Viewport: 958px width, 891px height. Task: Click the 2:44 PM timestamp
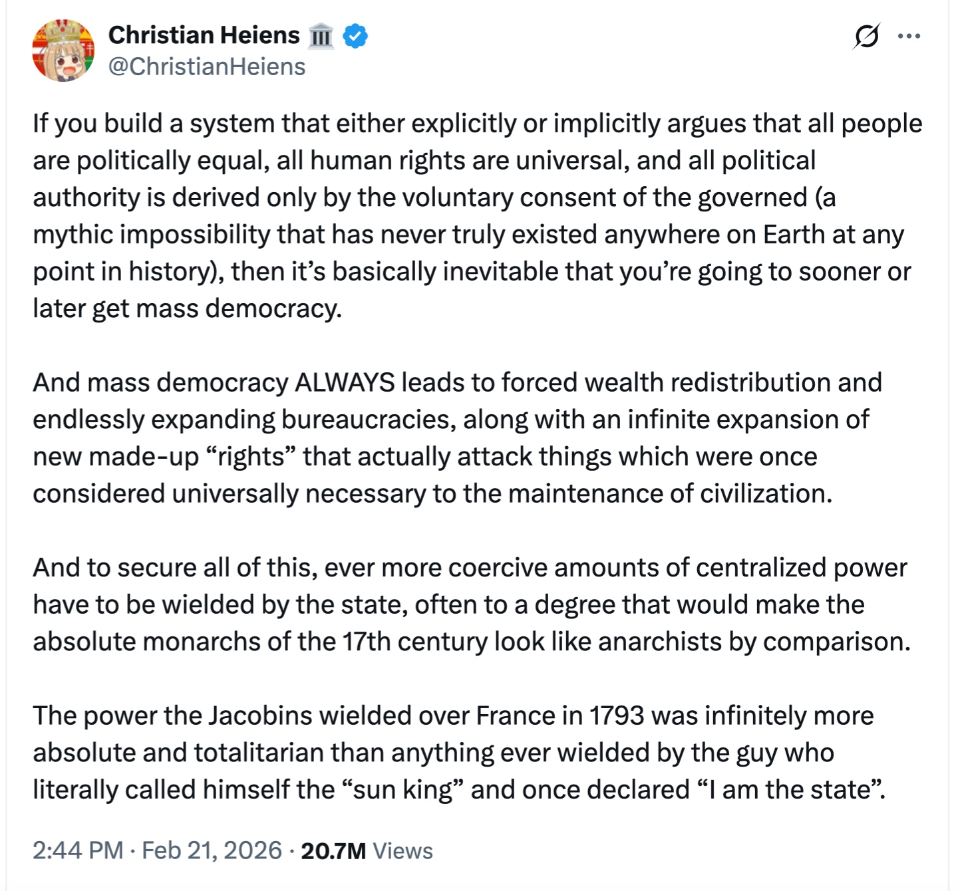click(x=78, y=850)
